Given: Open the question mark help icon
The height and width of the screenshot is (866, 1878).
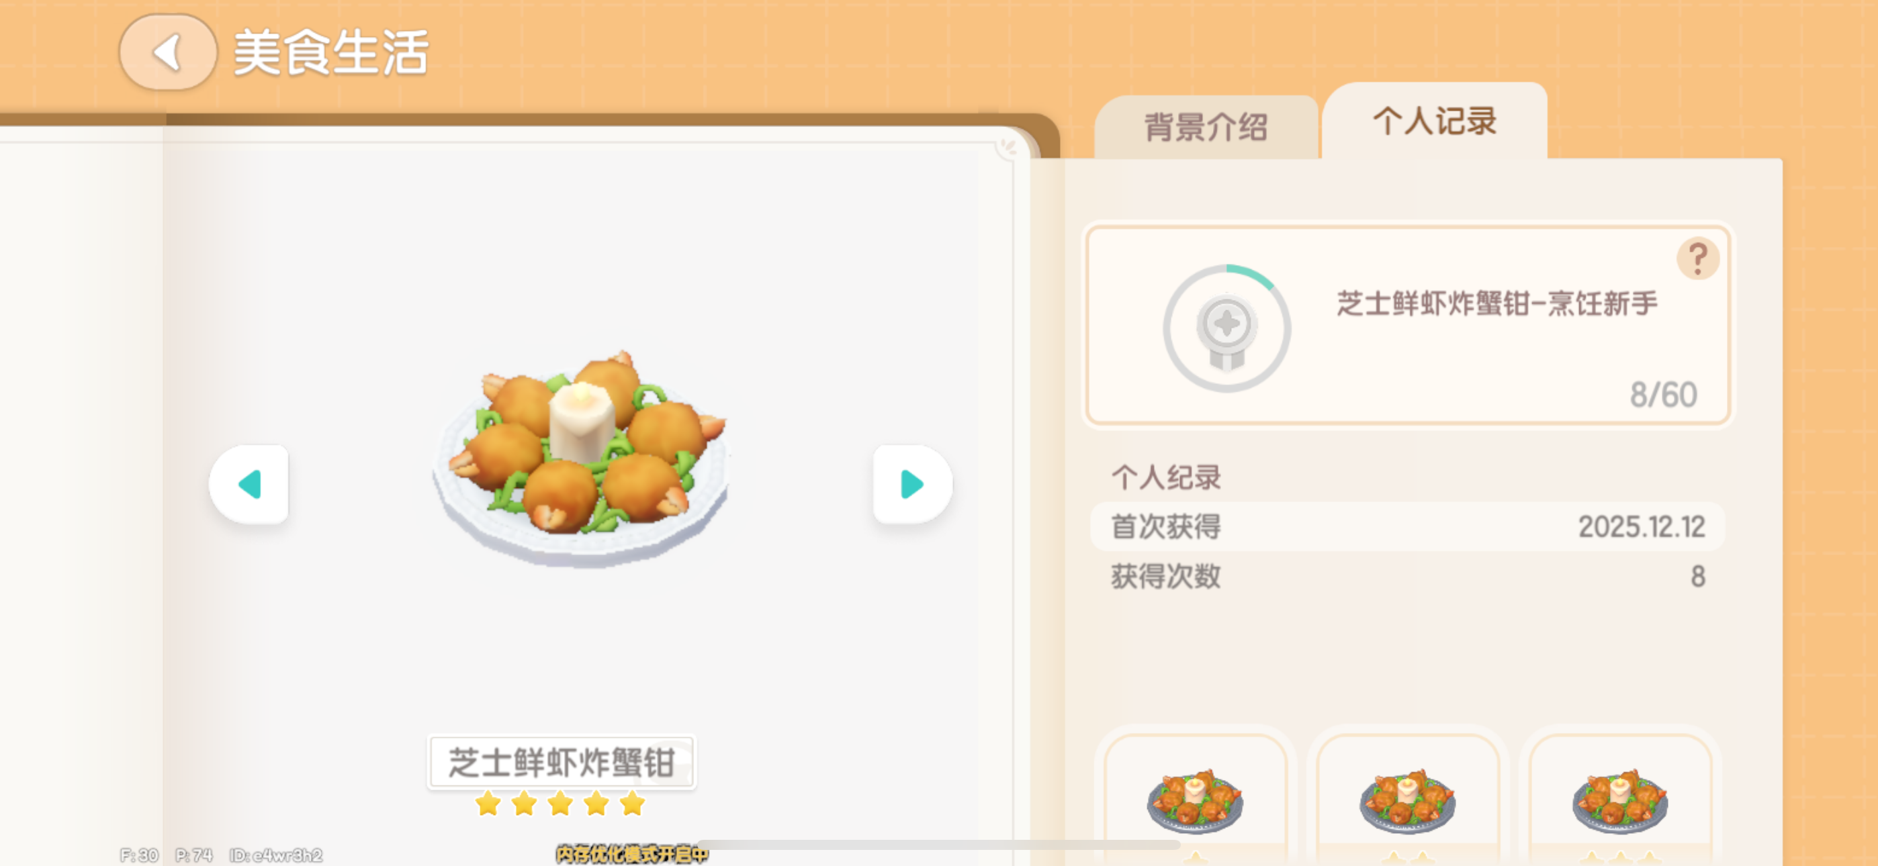Looking at the screenshot, I should pos(1698,258).
